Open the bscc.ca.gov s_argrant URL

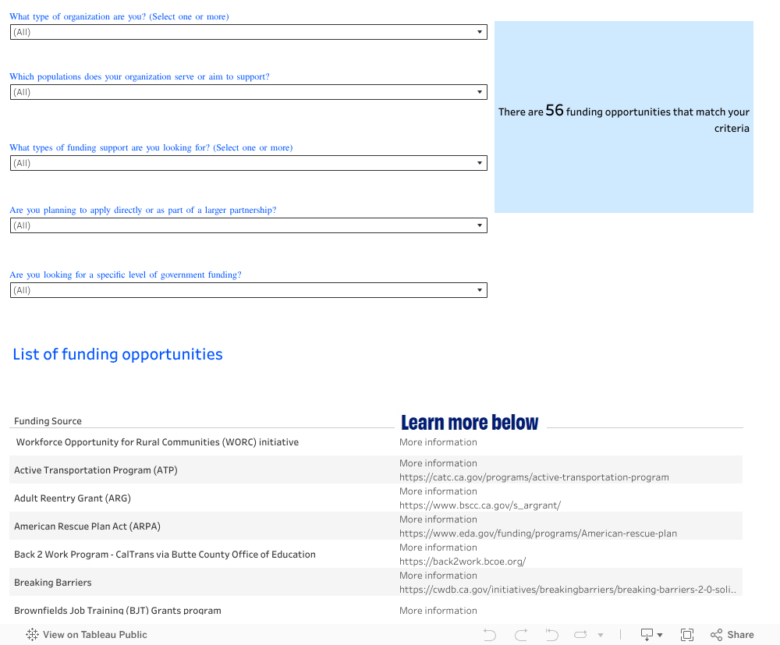480,505
